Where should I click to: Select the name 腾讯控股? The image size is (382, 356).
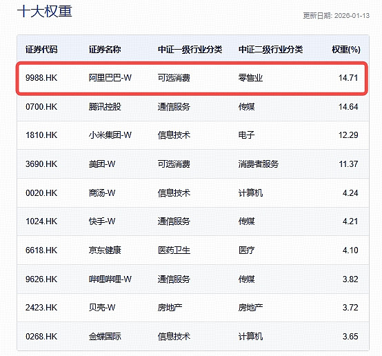click(x=105, y=107)
